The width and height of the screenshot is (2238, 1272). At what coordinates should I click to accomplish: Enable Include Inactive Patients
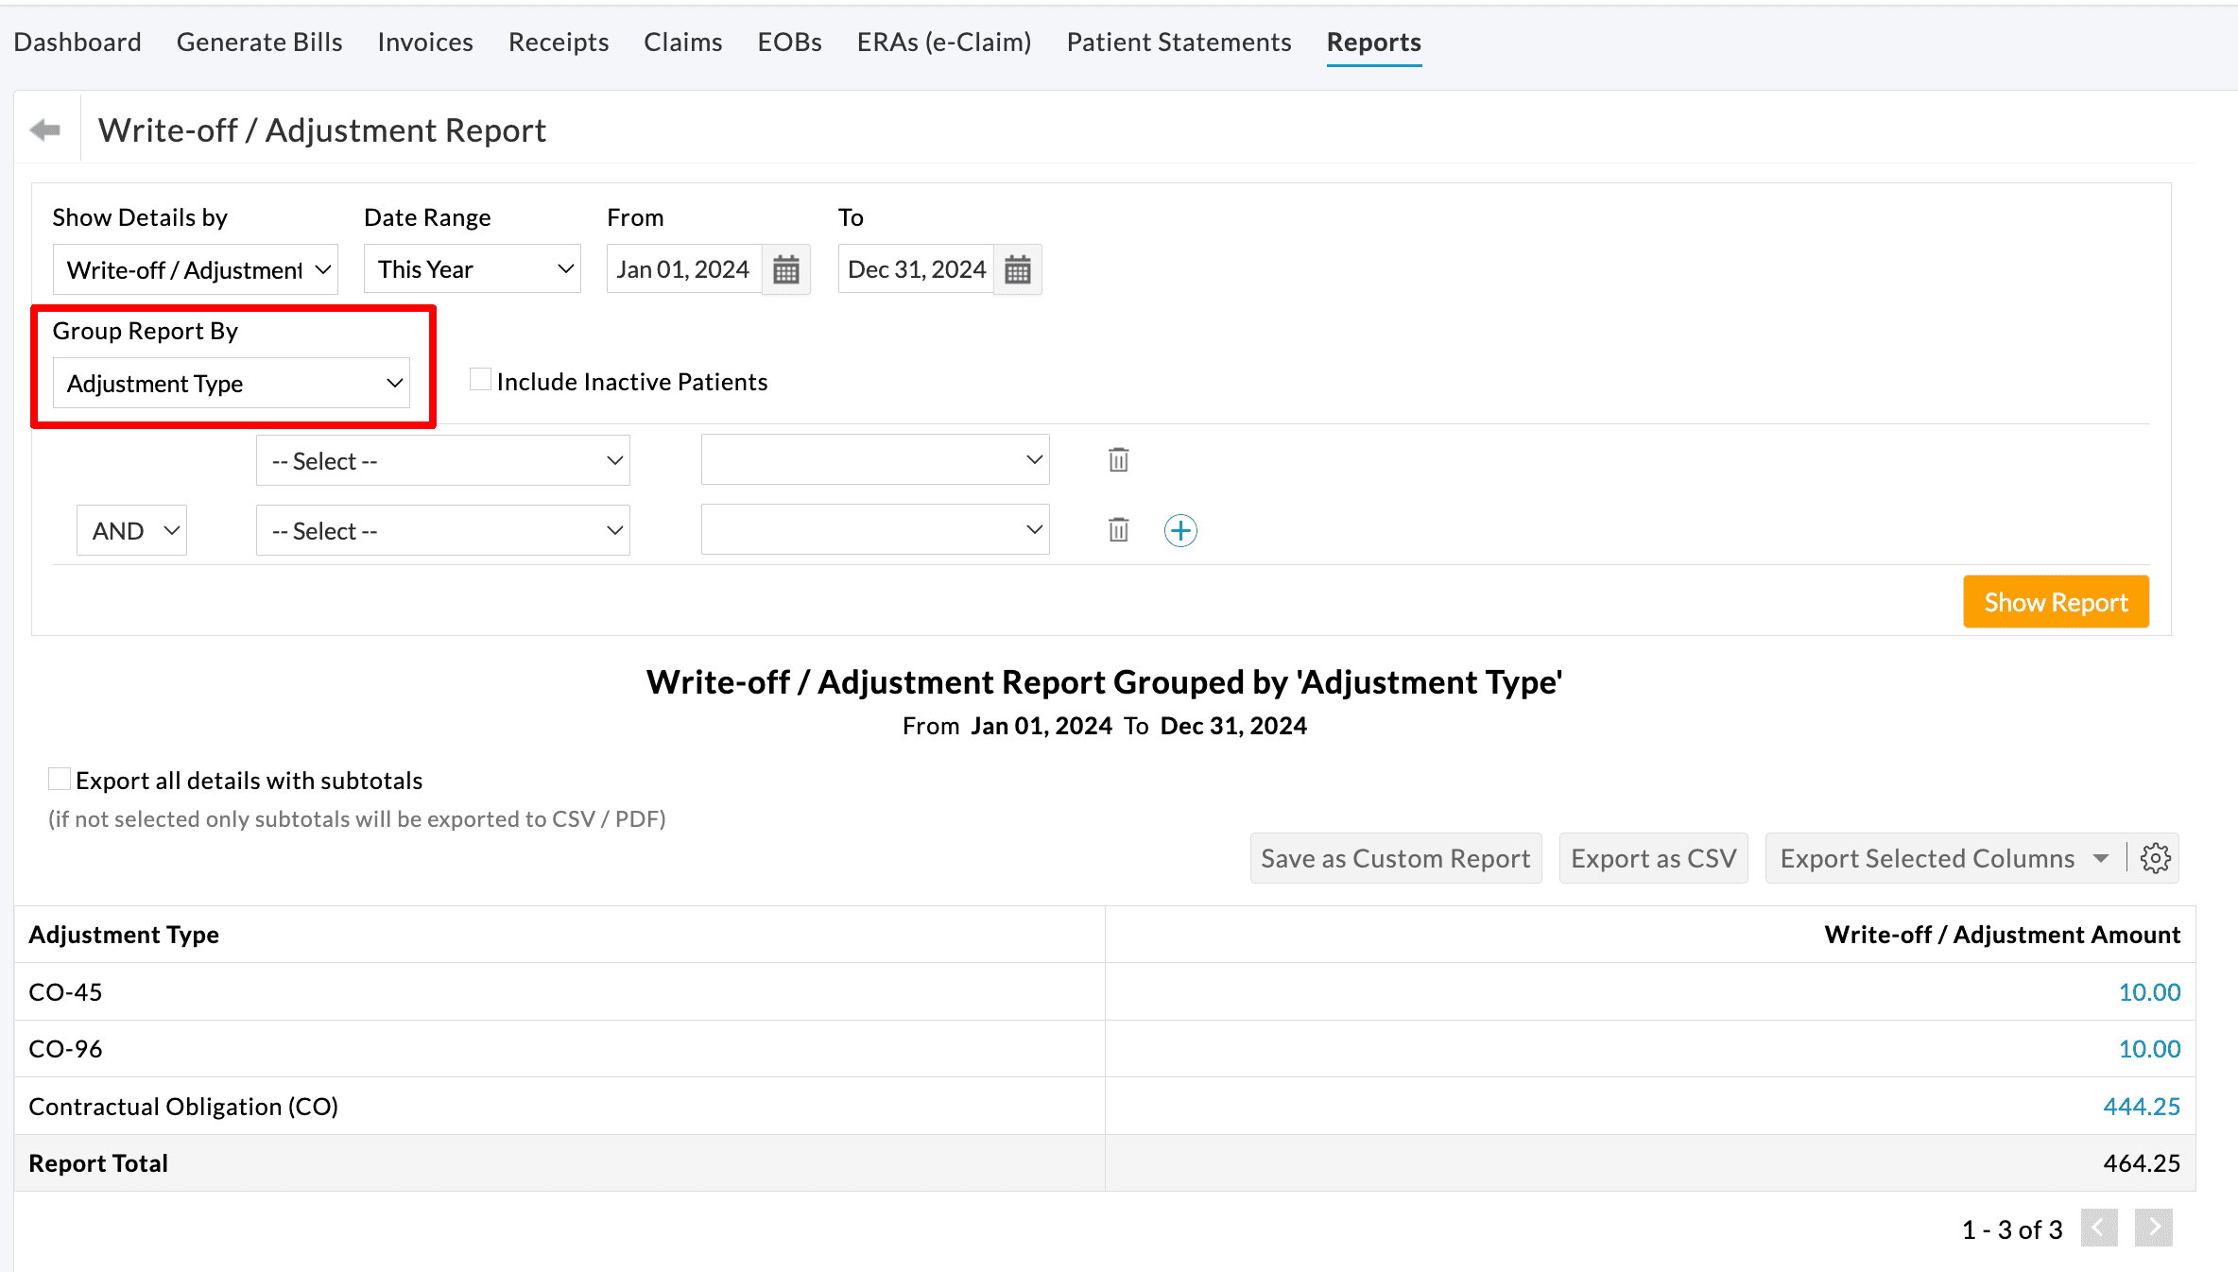(x=480, y=378)
